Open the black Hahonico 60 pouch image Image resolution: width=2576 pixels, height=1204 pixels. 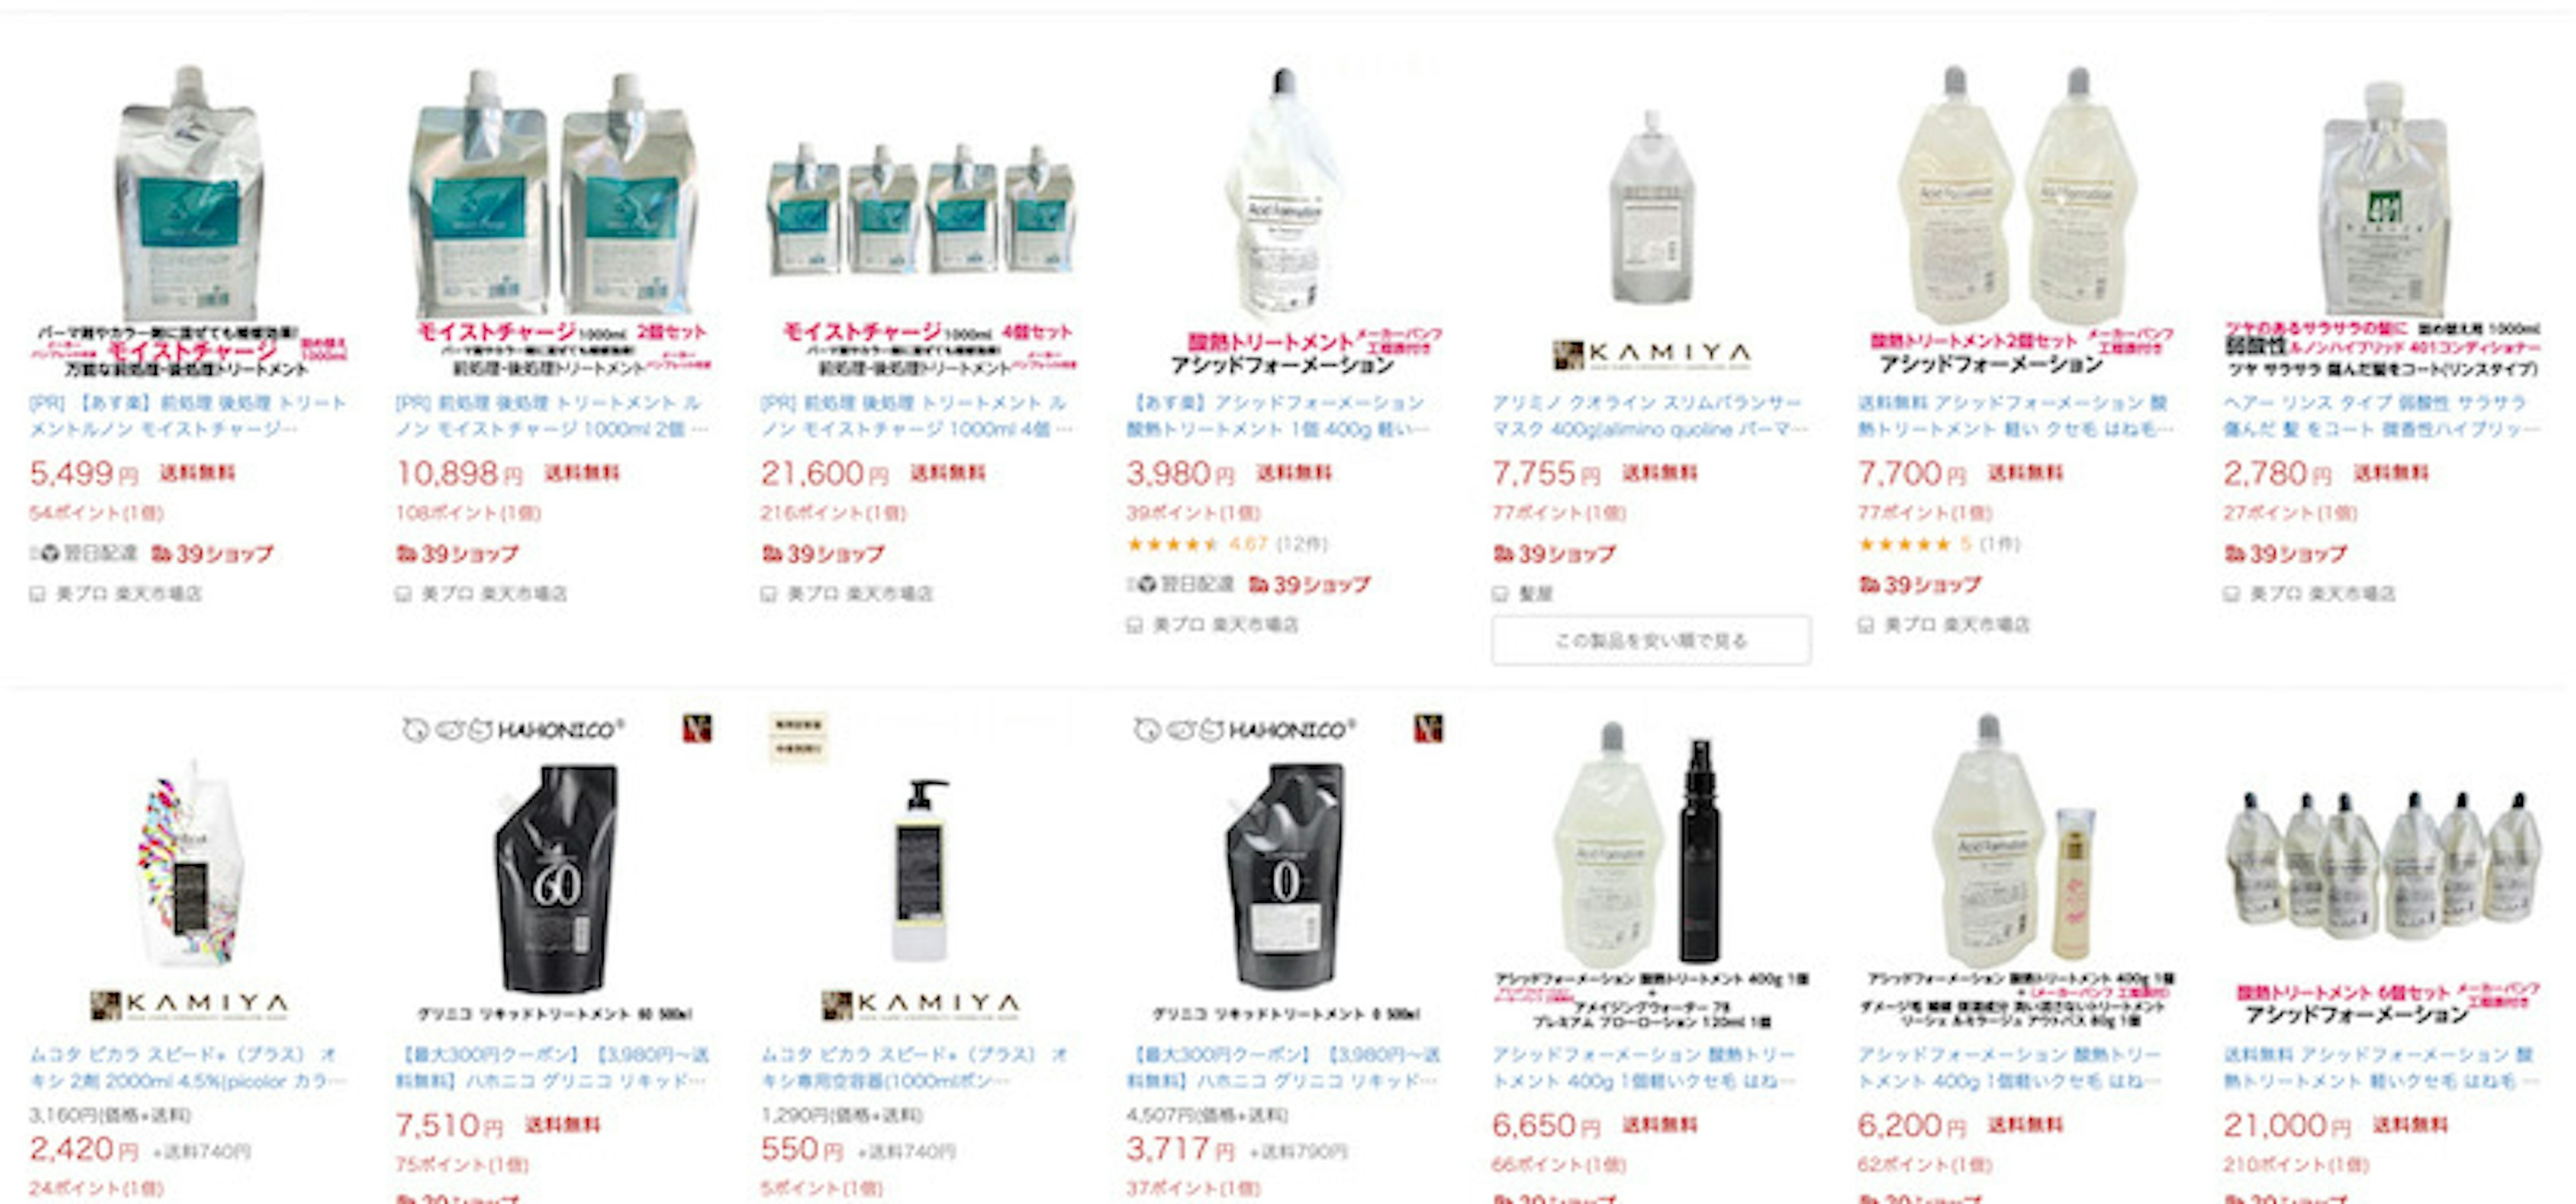[556, 875]
